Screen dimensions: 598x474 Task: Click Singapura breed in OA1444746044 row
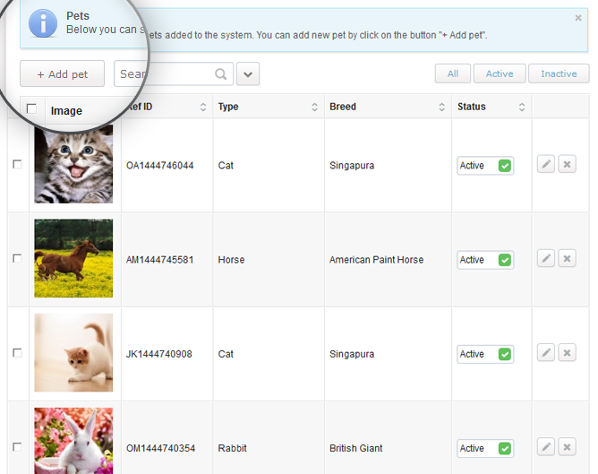pyautogui.click(x=352, y=166)
